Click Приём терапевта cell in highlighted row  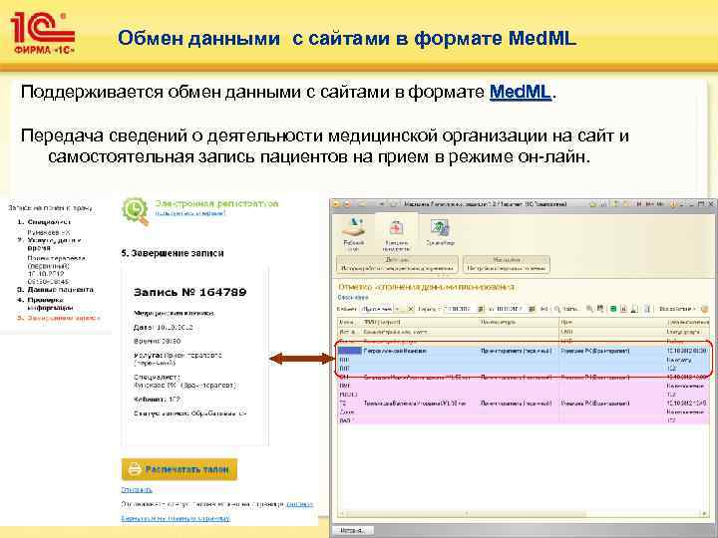(516, 351)
